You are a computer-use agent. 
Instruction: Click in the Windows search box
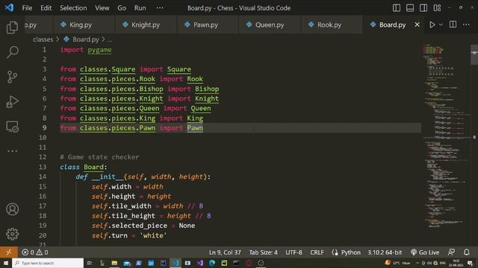pos(48,263)
